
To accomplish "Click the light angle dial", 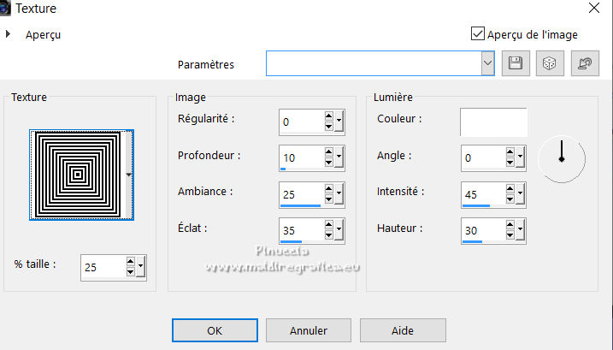I will (x=562, y=157).
